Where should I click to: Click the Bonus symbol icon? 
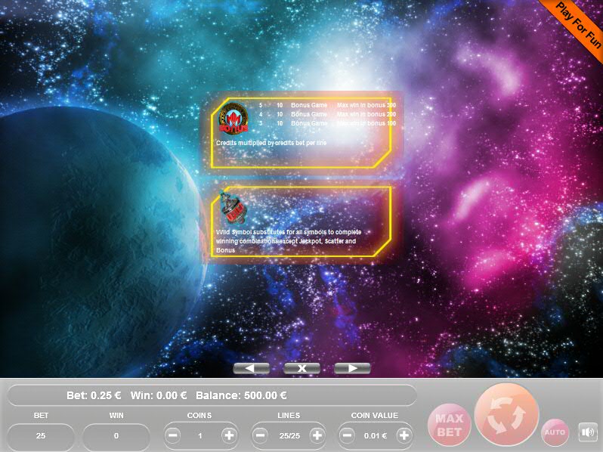pyautogui.click(x=233, y=118)
